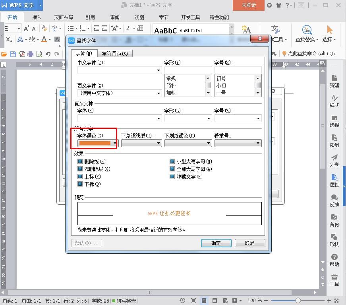Click 新建 icon in right sidebar
Screen dimensions: 346x305
point(334,81)
